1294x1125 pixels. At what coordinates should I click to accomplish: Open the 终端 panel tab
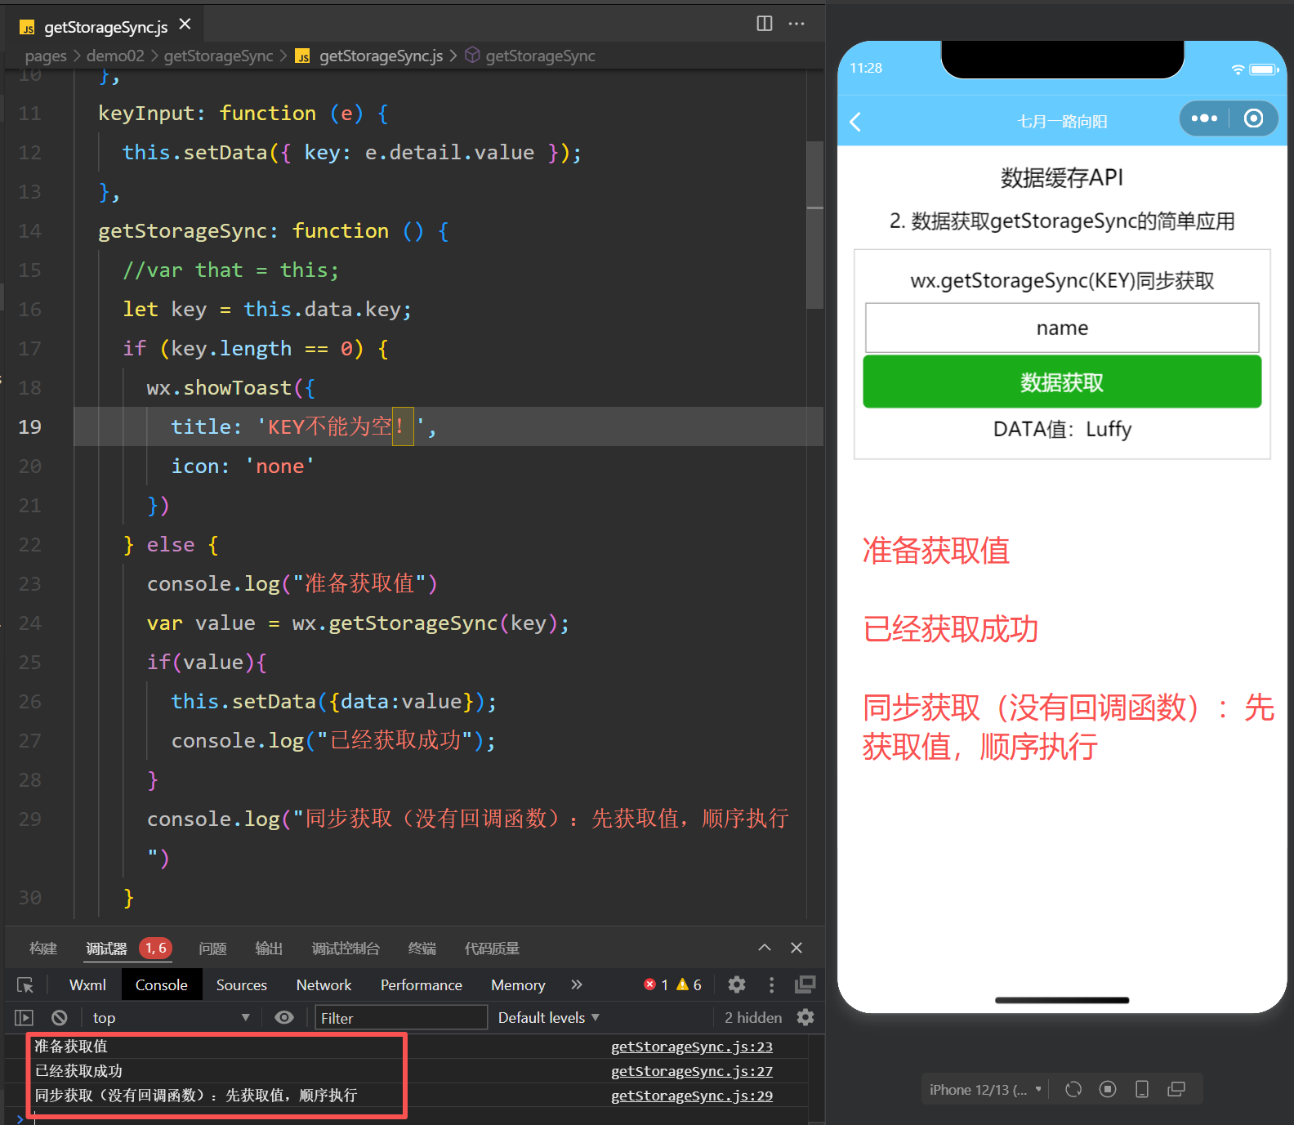422,949
